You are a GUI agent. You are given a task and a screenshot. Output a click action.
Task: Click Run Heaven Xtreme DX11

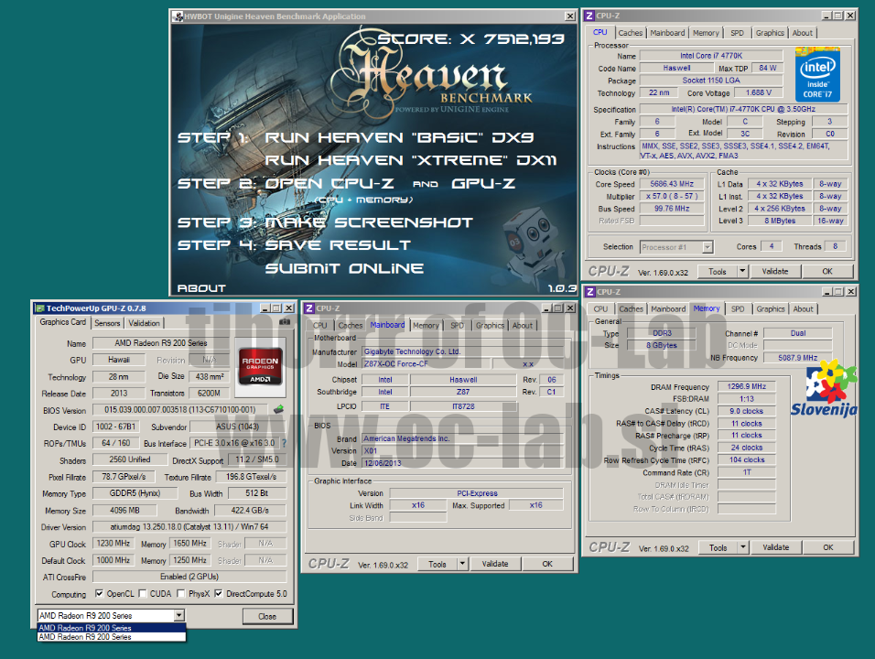411,160
